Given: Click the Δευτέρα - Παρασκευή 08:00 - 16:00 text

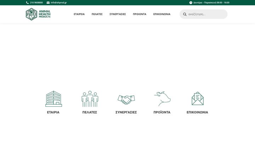Looking at the screenshot, I should pos(211,2).
